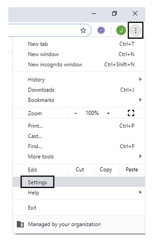Viewport: 153px width, 243px height.
Task: Expand the Help submenu arrow
Action: (x=140, y=192)
